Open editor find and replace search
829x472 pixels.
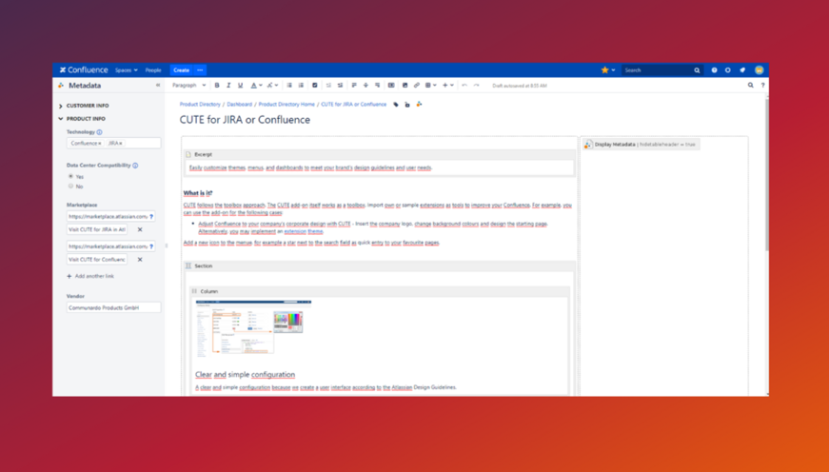tap(750, 85)
